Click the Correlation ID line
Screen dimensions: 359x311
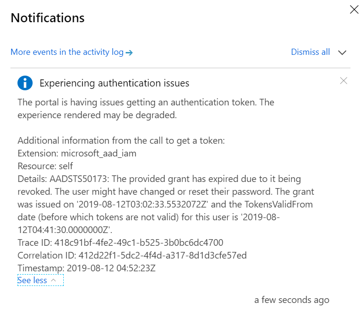(x=132, y=255)
